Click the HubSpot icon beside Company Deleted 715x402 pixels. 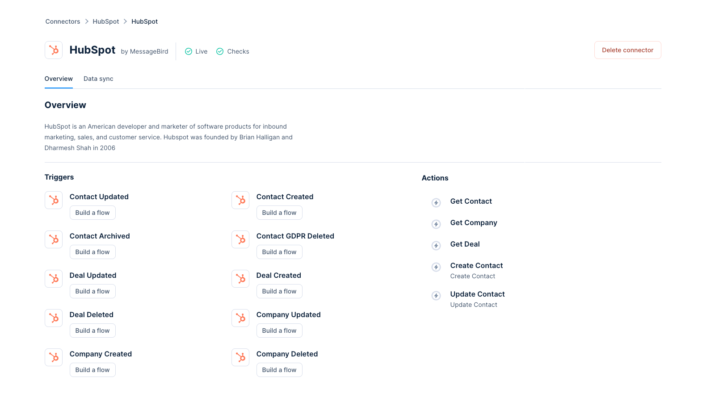tap(240, 357)
